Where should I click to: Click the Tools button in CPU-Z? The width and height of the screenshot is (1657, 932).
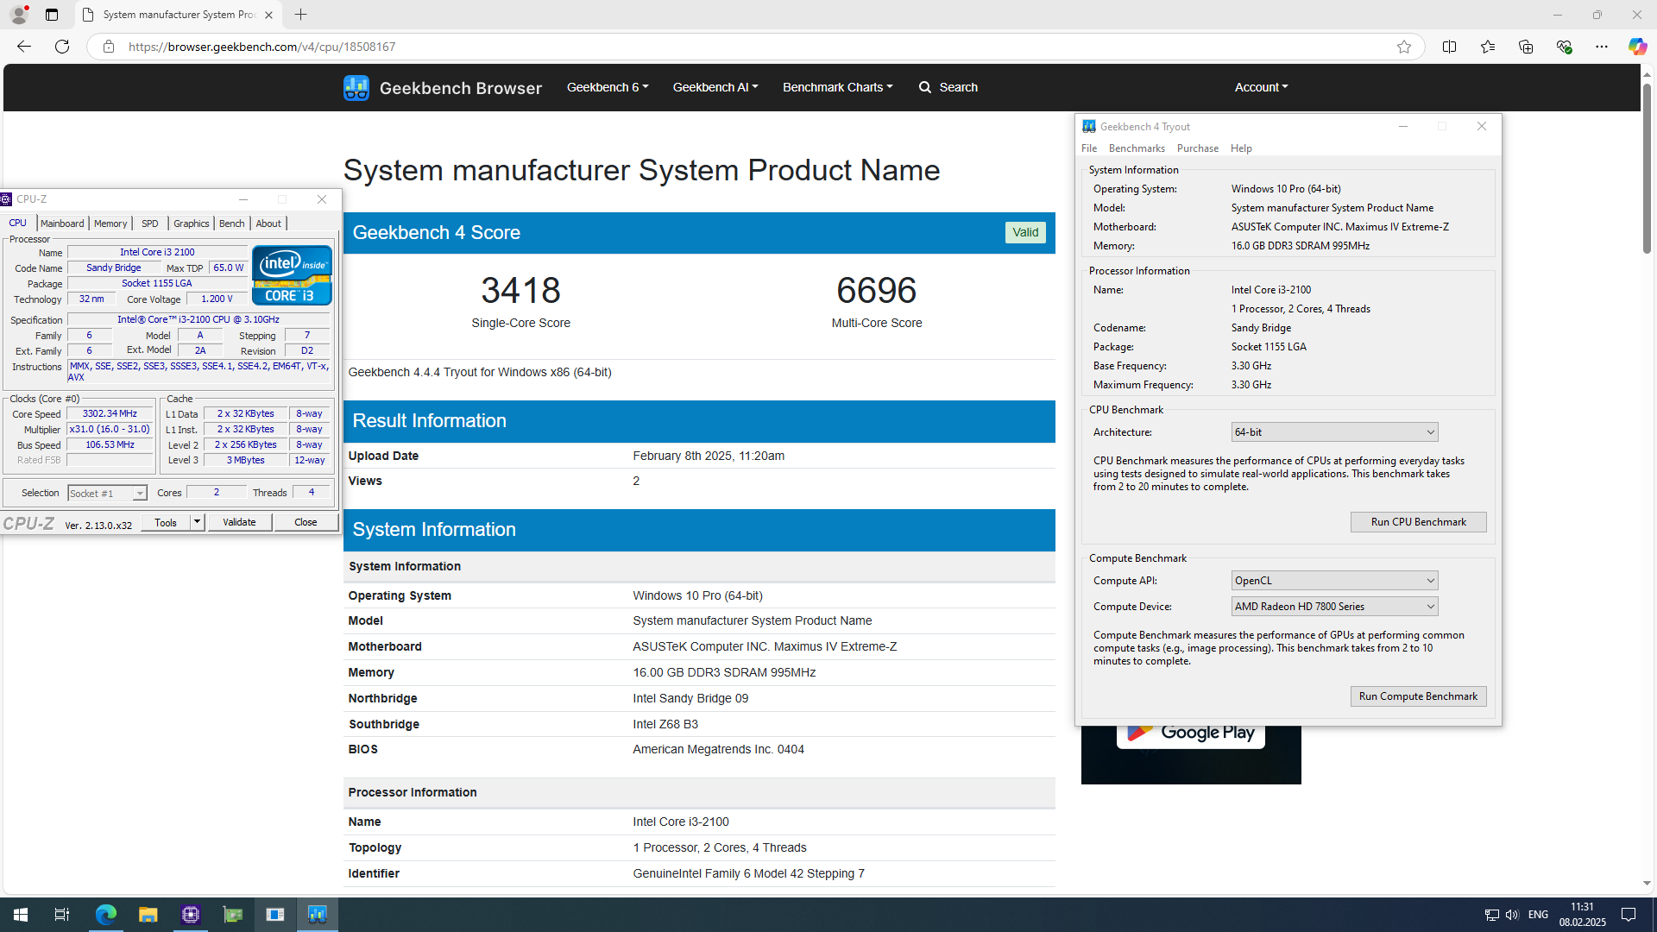click(x=166, y=522)
